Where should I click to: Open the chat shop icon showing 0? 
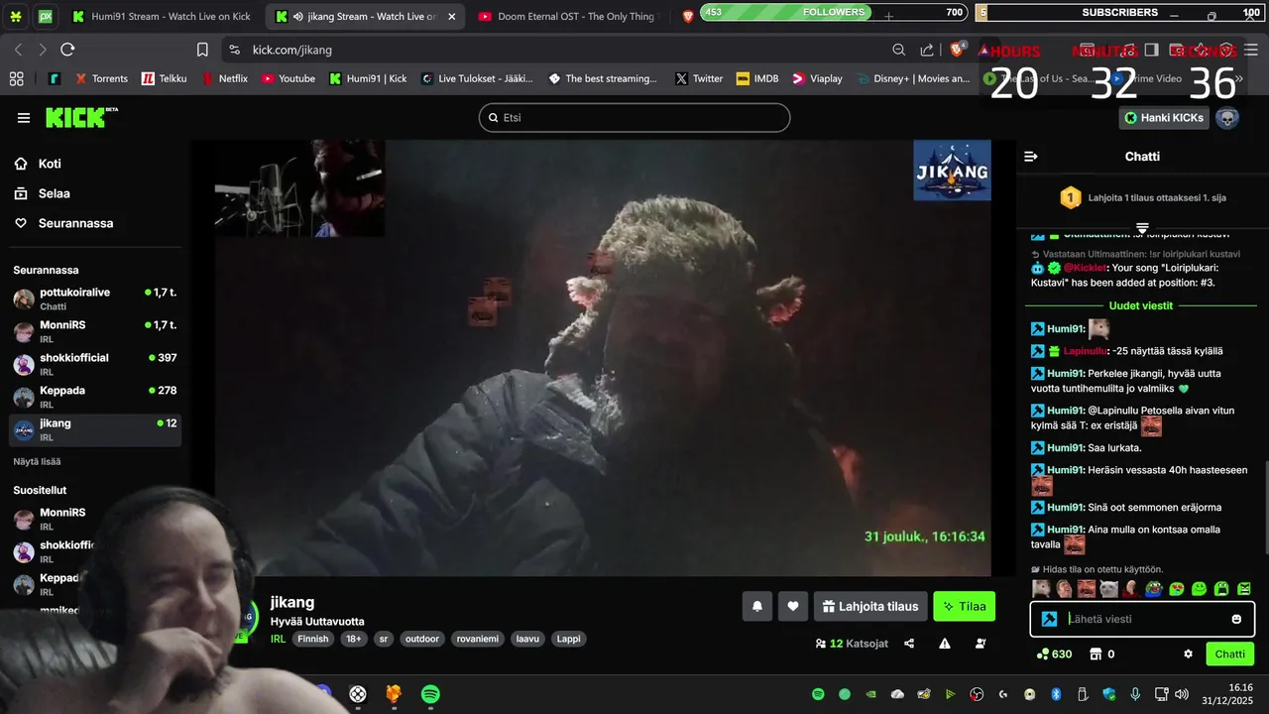click(x=1102, y=654)
